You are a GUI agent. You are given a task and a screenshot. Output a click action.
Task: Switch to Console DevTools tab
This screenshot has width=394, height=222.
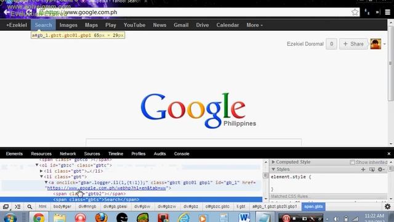[182, 154]
